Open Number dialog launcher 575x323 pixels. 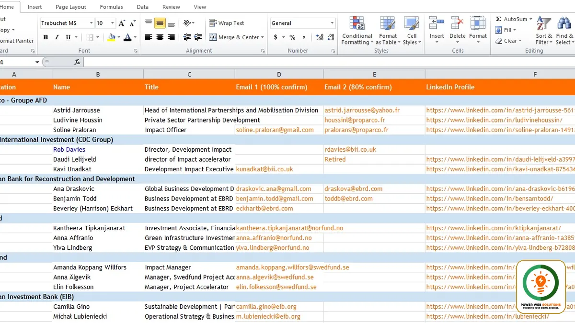[333, 51]
